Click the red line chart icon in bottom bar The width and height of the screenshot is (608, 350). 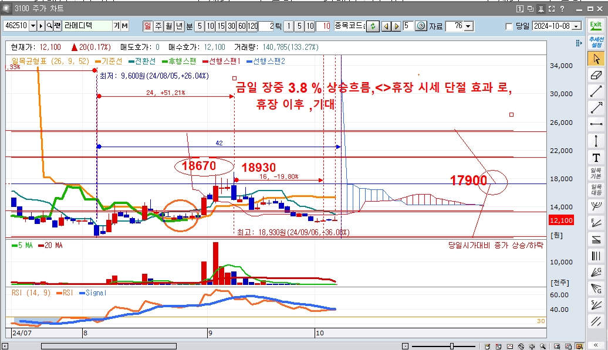(x=510, y=346)
